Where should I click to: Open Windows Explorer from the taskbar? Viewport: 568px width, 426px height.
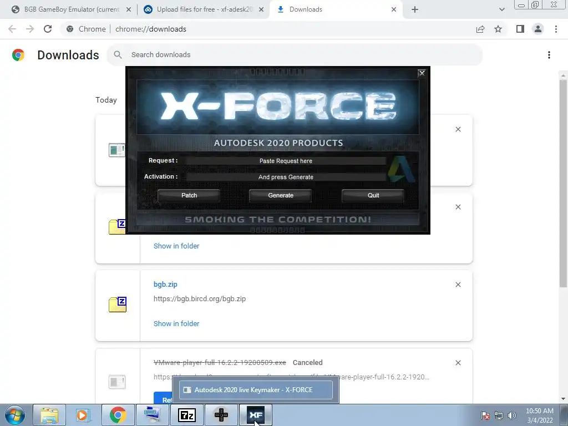tap(49, 415)
